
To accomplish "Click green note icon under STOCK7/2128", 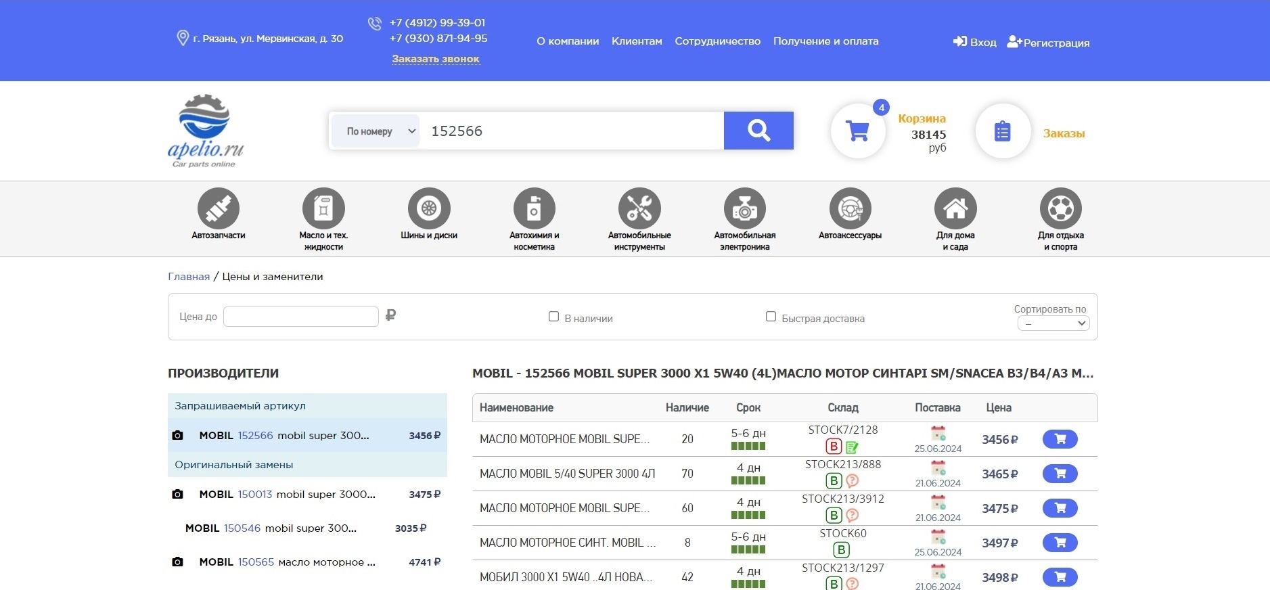I will [852, 447].
